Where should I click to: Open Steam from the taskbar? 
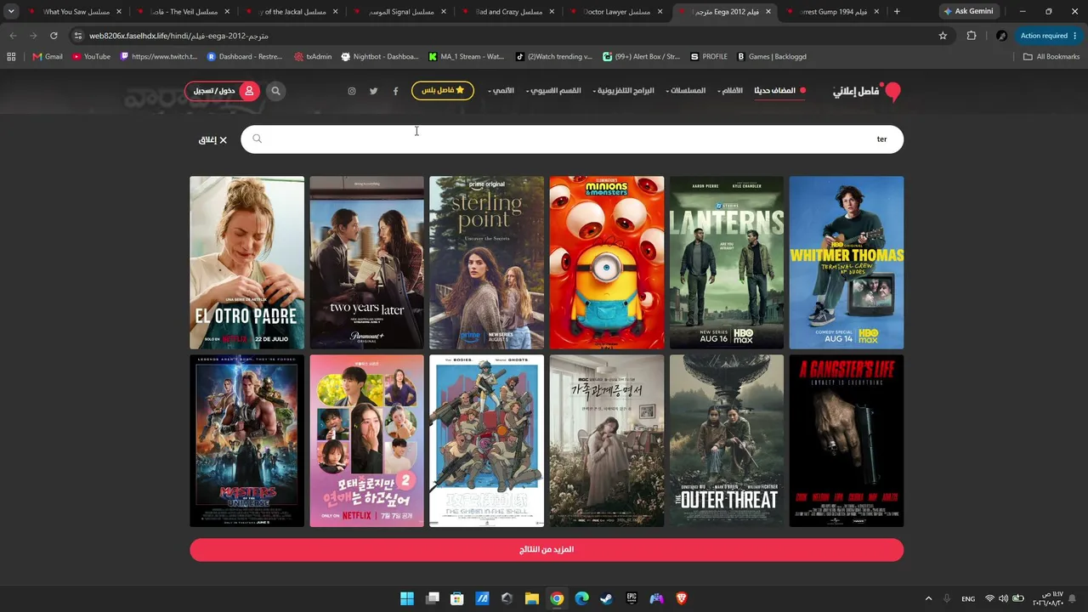(607, 598)
